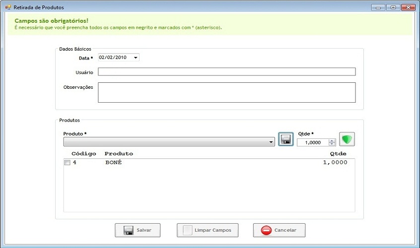Screen dimensions: 420x248
Task: Click the Limpar Campos button
Action: click(x=208, y=230)
